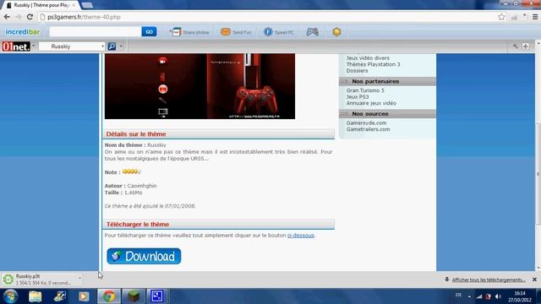Viewport: 541px width, 304px height.
Task: Click Afficher tous les téléchargements link
Action: click(489, 280)
